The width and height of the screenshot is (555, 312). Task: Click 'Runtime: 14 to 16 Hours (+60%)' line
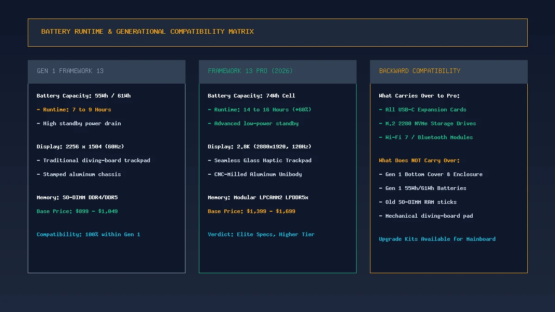[x=259, y=110]
